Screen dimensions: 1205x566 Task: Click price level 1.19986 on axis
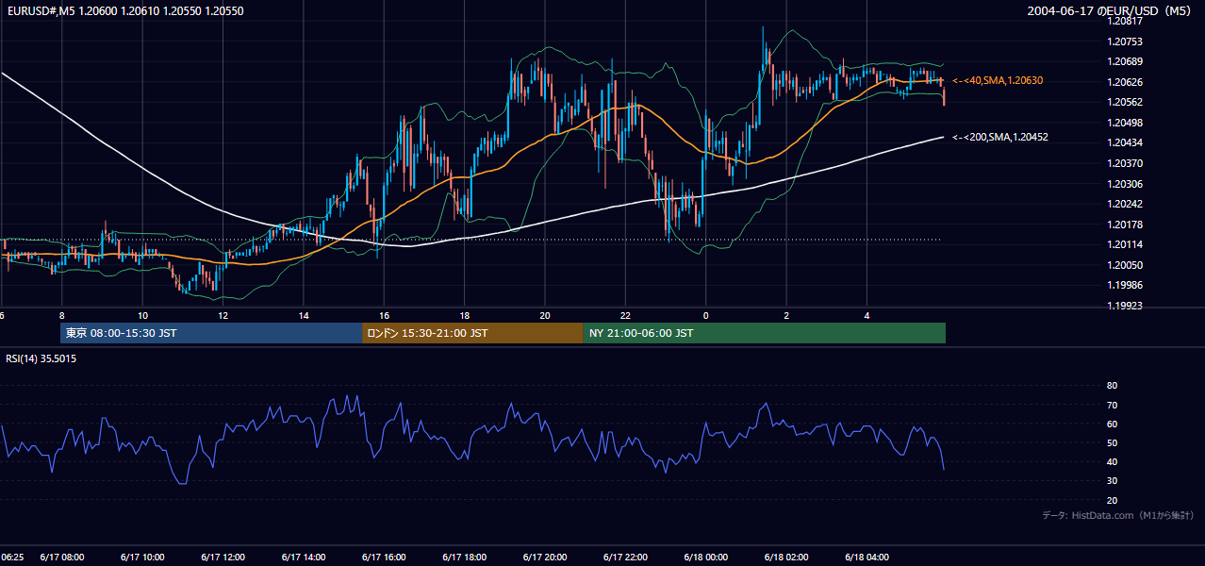click(1124, 285)
